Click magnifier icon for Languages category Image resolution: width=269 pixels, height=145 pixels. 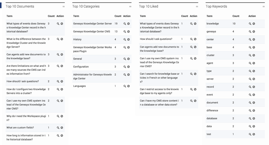point(125,86)
